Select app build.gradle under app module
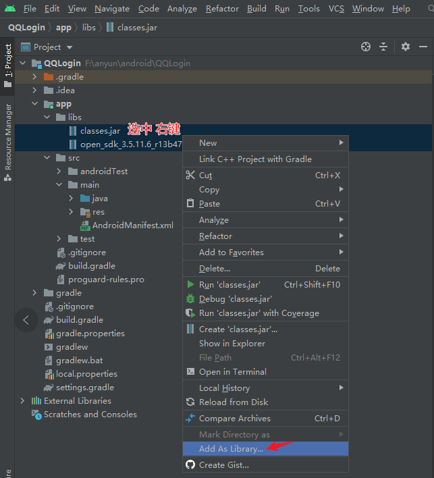434x478 pixels. pos(92,266)
